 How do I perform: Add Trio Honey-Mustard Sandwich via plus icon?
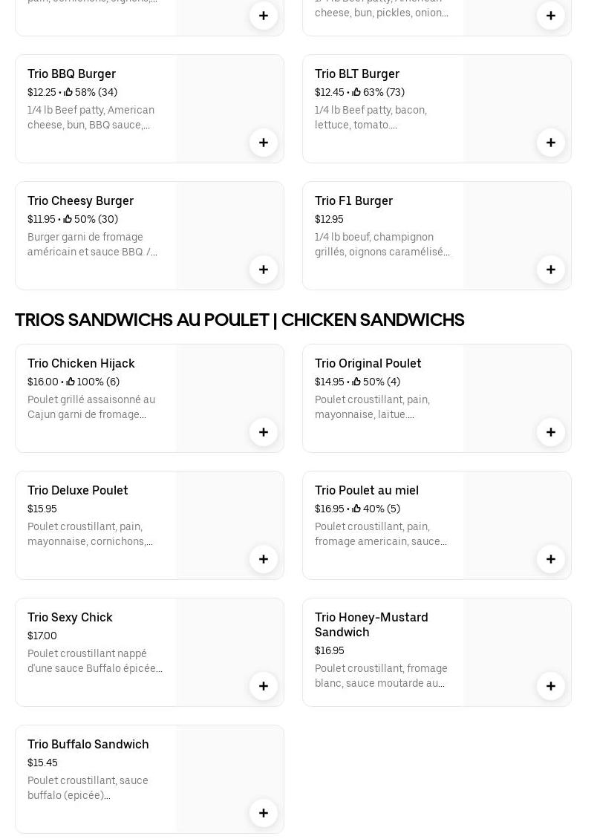(x=551, y=686)
